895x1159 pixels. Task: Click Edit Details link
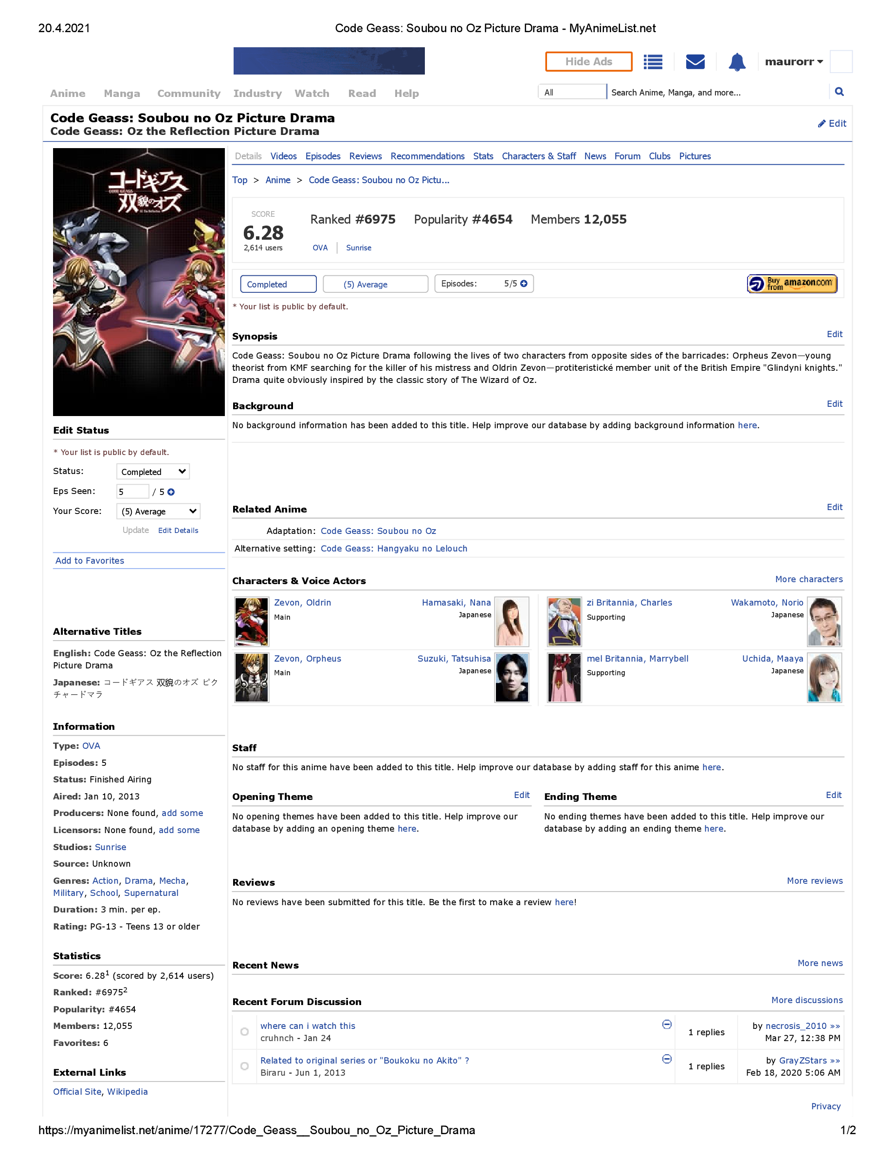(178, 531)
